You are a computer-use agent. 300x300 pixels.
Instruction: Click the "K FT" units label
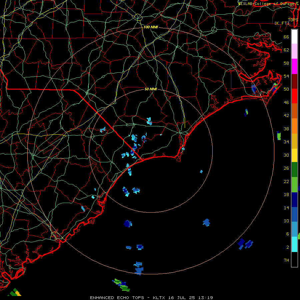(282, 23)
